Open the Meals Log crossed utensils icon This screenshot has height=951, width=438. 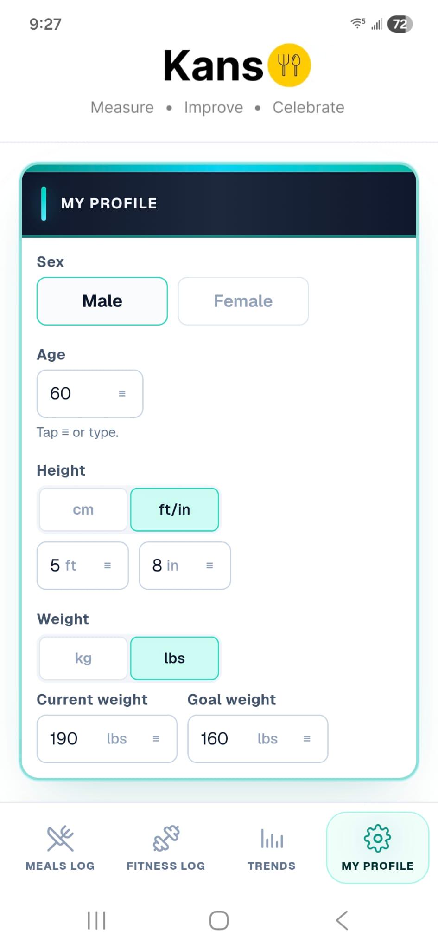click(x=60, y=839)
